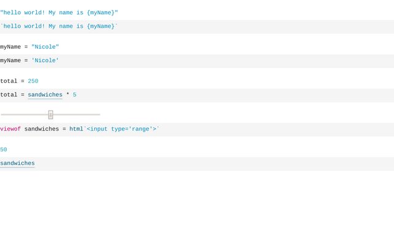Click the html tag in viewof cell
The image size is (394, 246).
[x=76, y=129]
